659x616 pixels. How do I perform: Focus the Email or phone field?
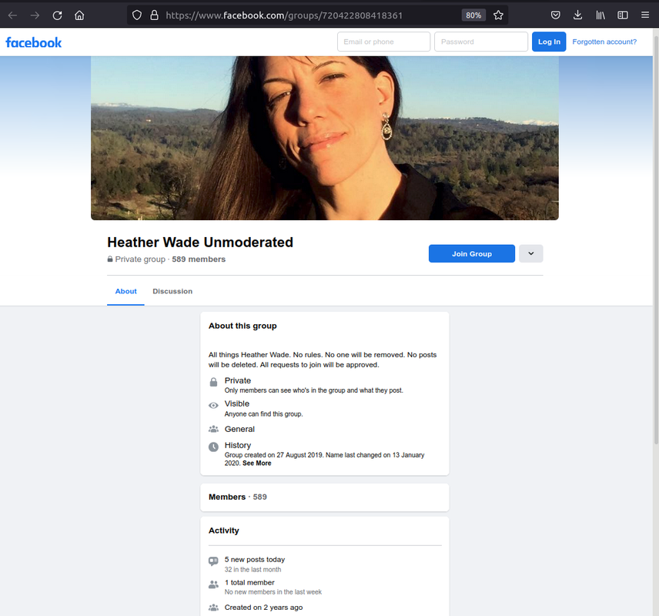click(383, 42)
